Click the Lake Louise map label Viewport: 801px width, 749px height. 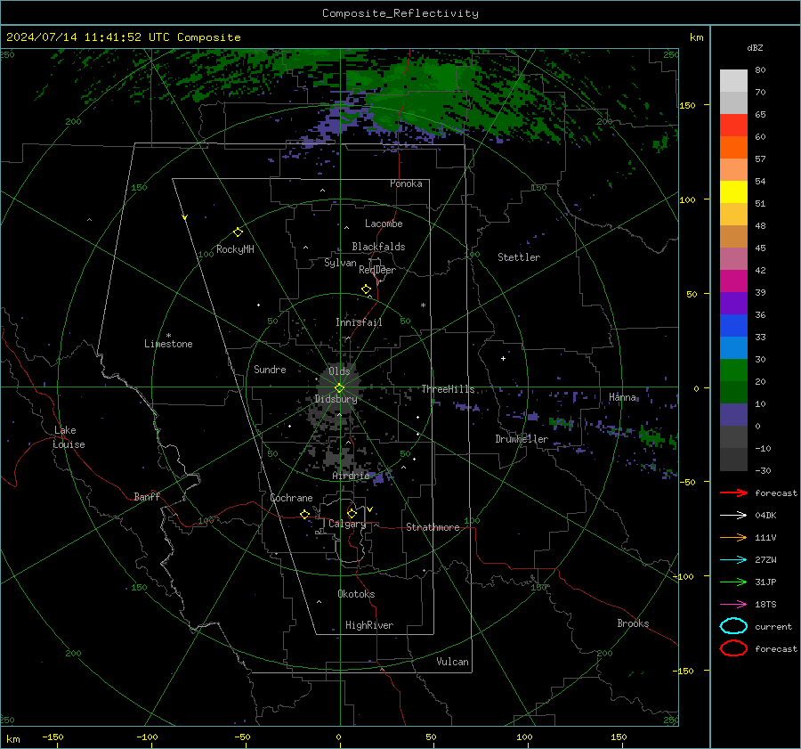[x=69, y=437]
